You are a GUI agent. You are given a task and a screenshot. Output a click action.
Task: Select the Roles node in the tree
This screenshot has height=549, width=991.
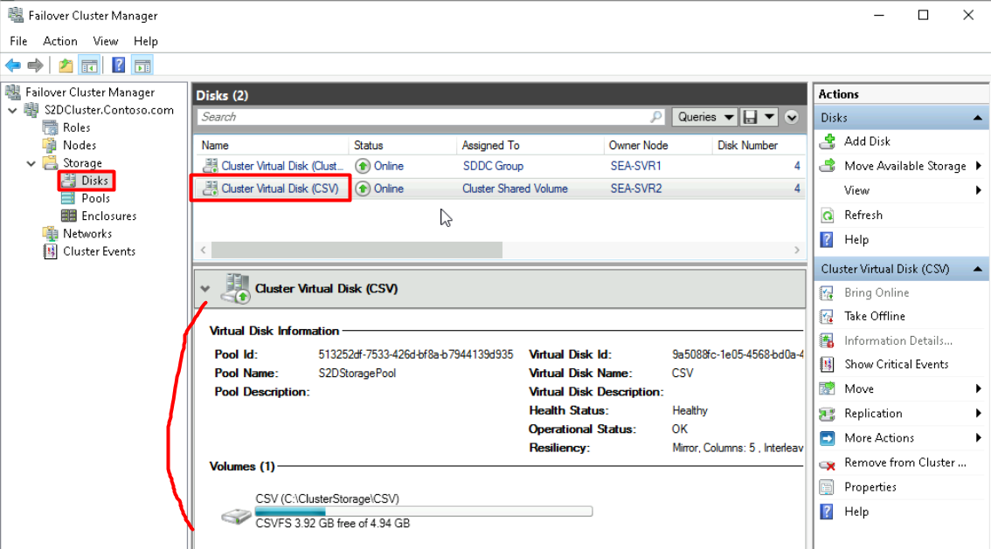[x=77, y=127]
